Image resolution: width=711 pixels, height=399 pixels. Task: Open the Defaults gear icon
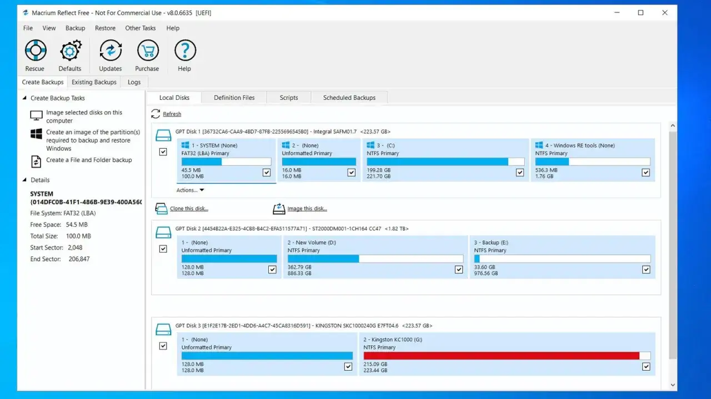point(70,50)
